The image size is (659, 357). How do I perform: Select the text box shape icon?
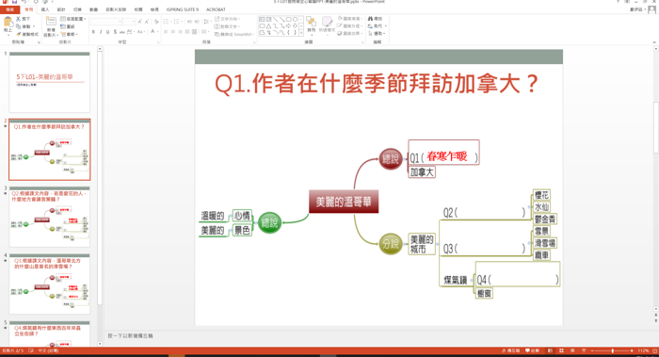(x=262, y=20)
